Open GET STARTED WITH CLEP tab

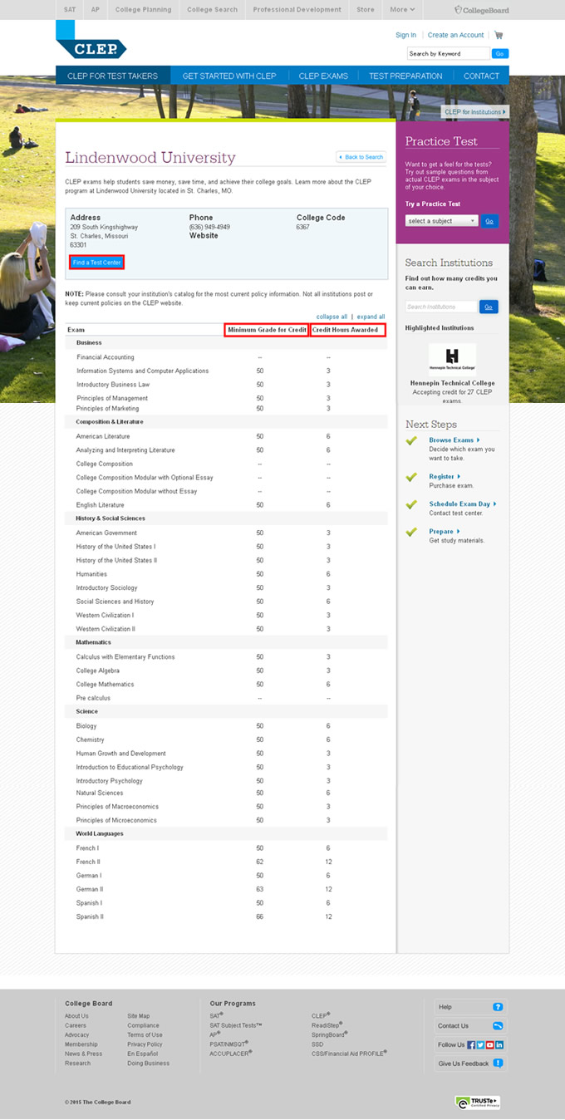(x=229, y=76)
